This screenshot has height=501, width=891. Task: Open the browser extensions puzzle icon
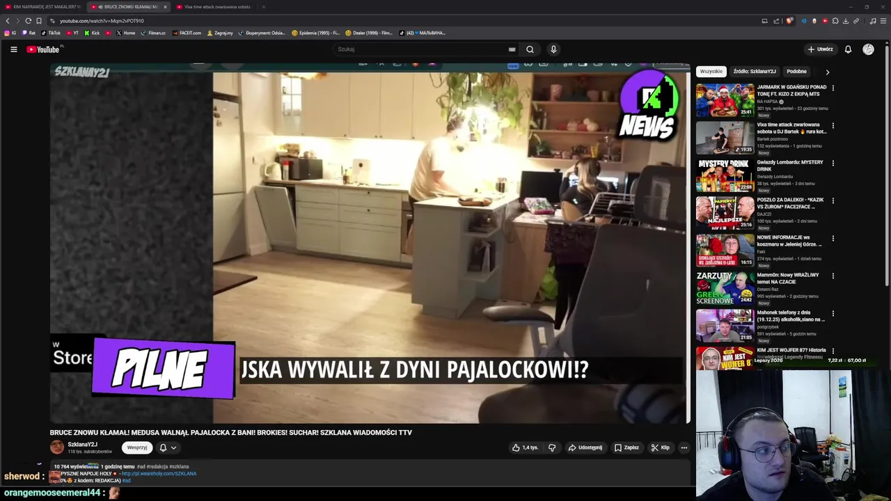[x=835, y=21]
